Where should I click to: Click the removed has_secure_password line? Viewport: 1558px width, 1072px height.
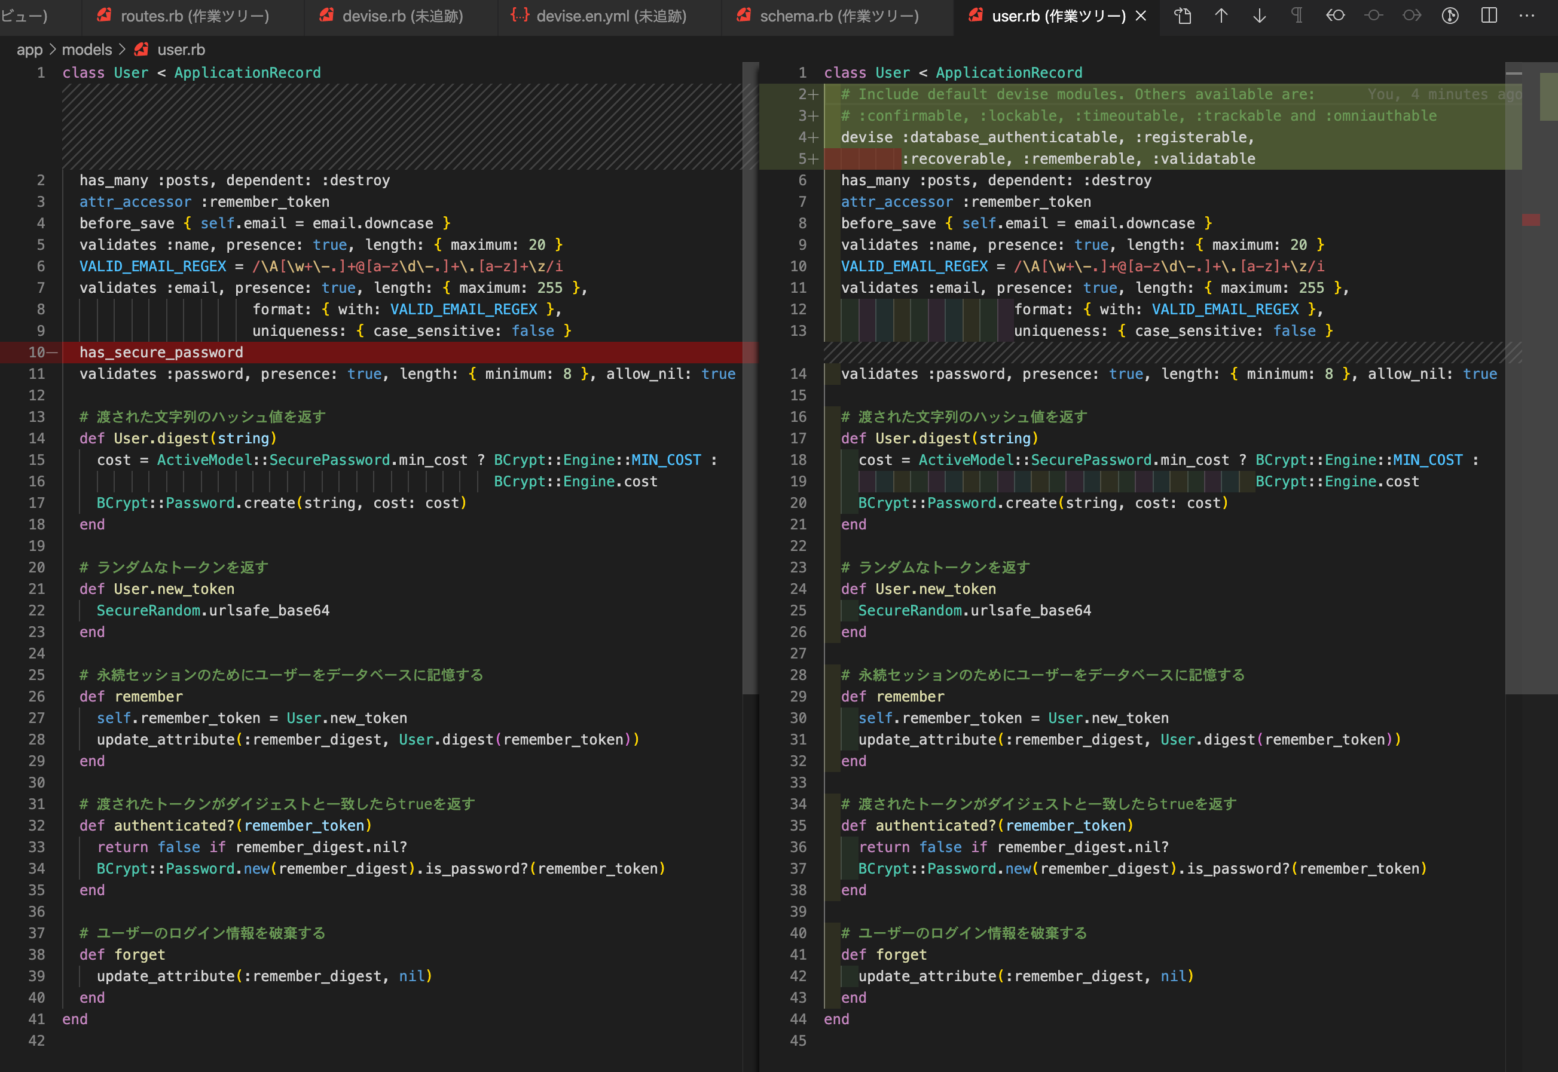pos(161,353)
